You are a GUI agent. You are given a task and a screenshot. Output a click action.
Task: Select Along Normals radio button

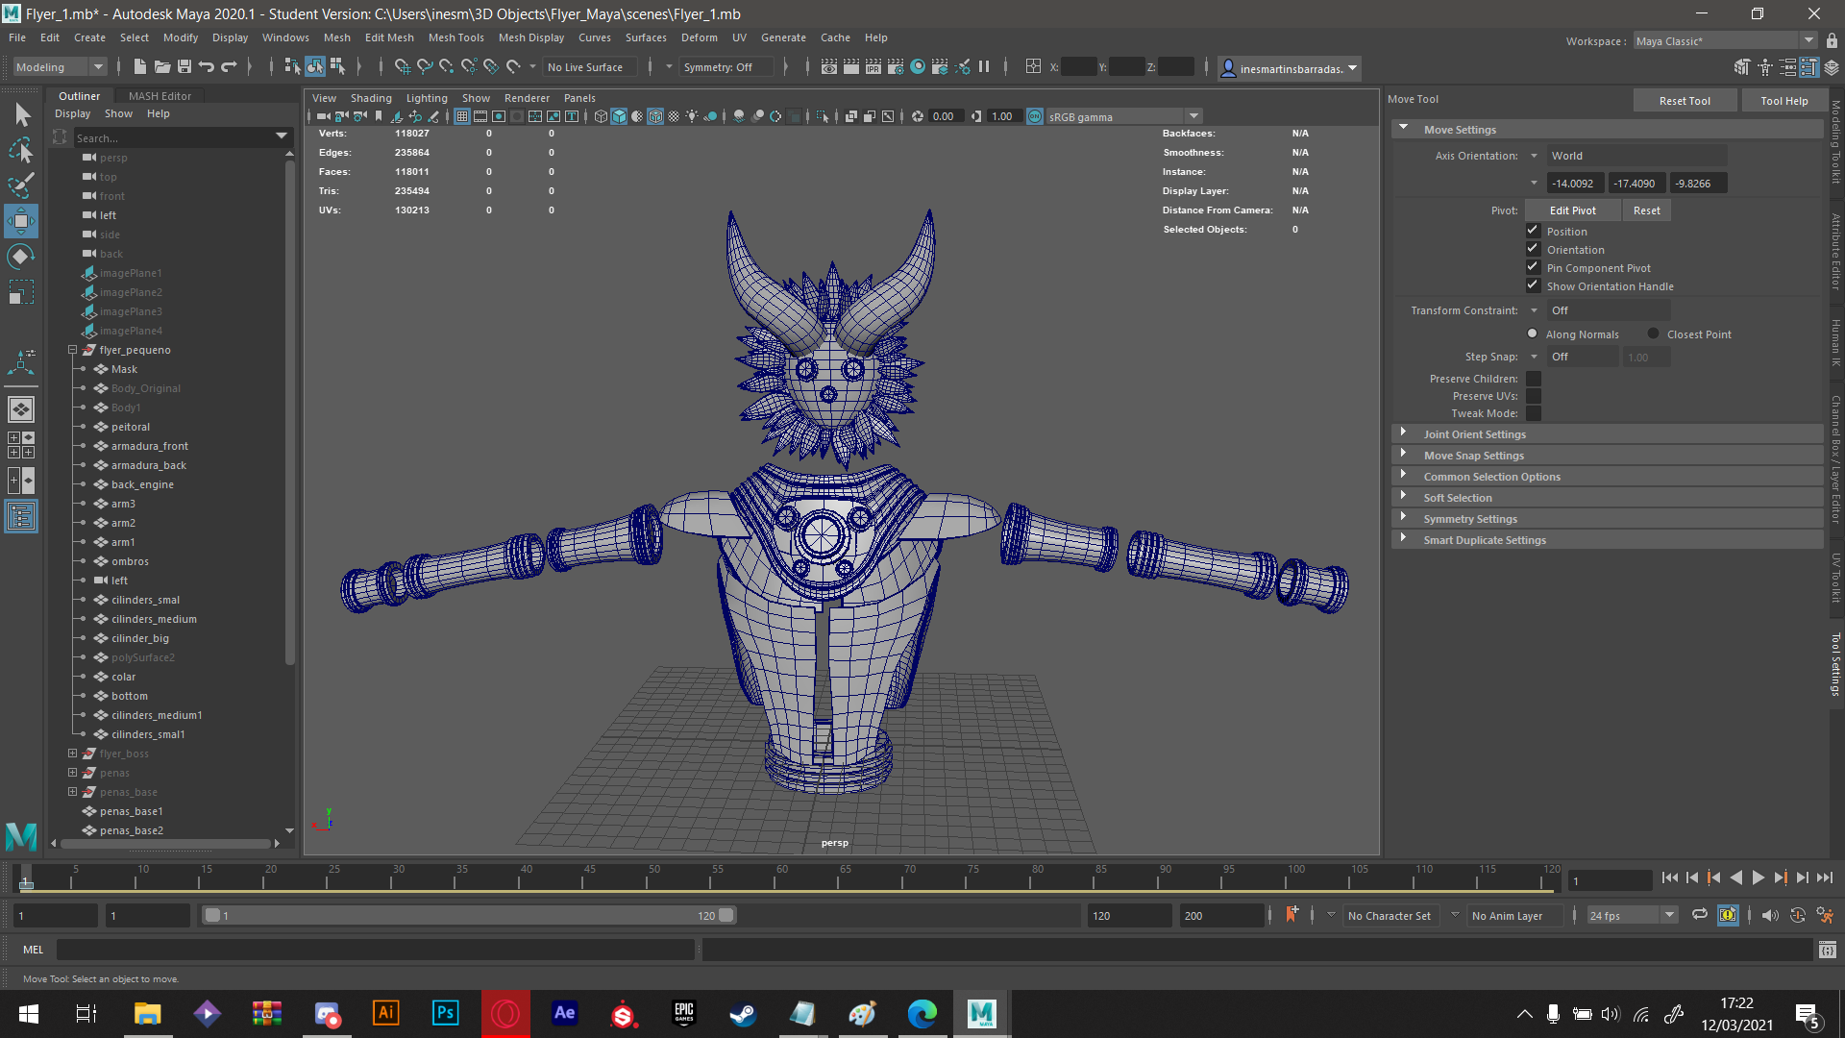tap(1533, 334)
